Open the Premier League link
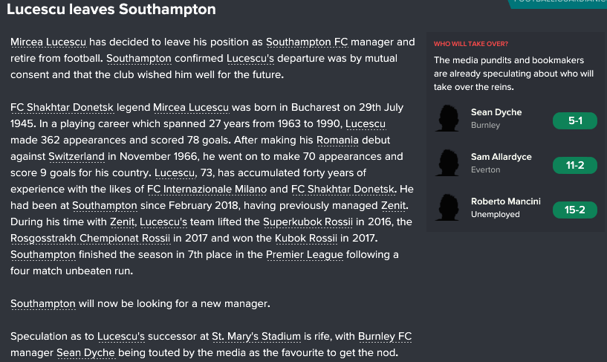Image resolution: width=607 pixels, height=362 pixels. 305,254
